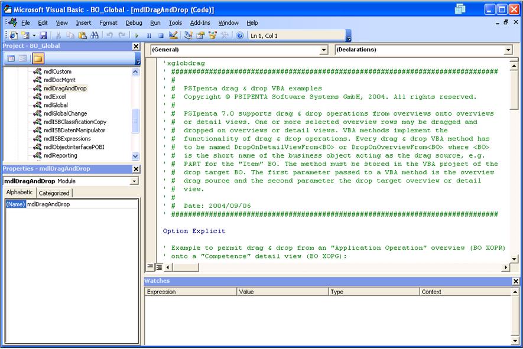The width and height of the screenshot is (523, 349).
Task: Click the Type column header in Watches
Action: 374,292
